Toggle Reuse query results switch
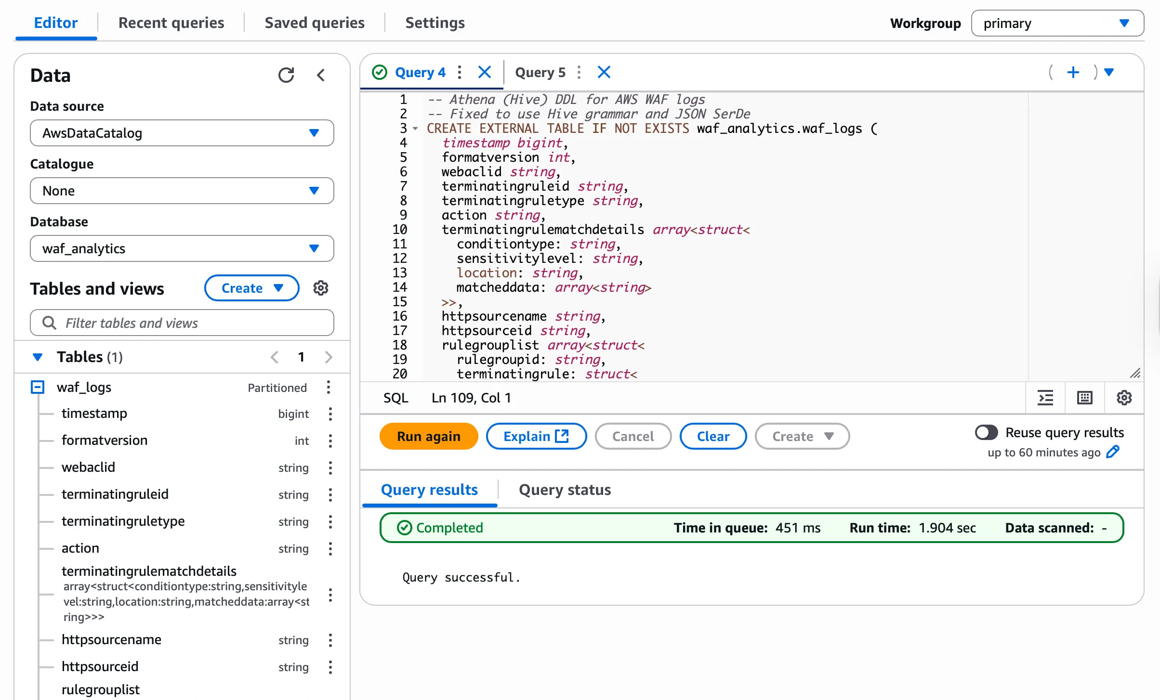This screenshot has height=700, width=1160. click(986, 432)
